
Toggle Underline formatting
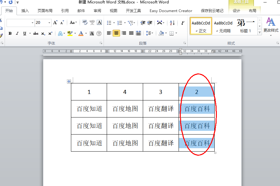(25, 33)
